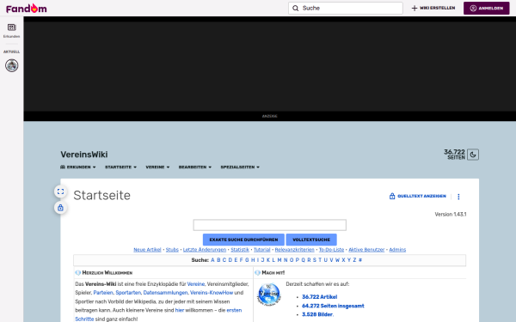The height and width of the screenshot is (322, 516).
Task: Expand the Vereine navigation dropdown
Action: 157,167
